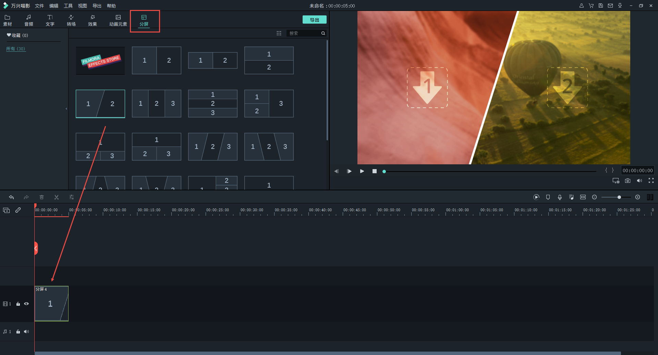Click the timeline zoom slider handle
The width and height of the screenshot is (658, 355).
(619, 197)
